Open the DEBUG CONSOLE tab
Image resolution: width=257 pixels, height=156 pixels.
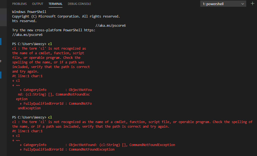tap(79, 4)
